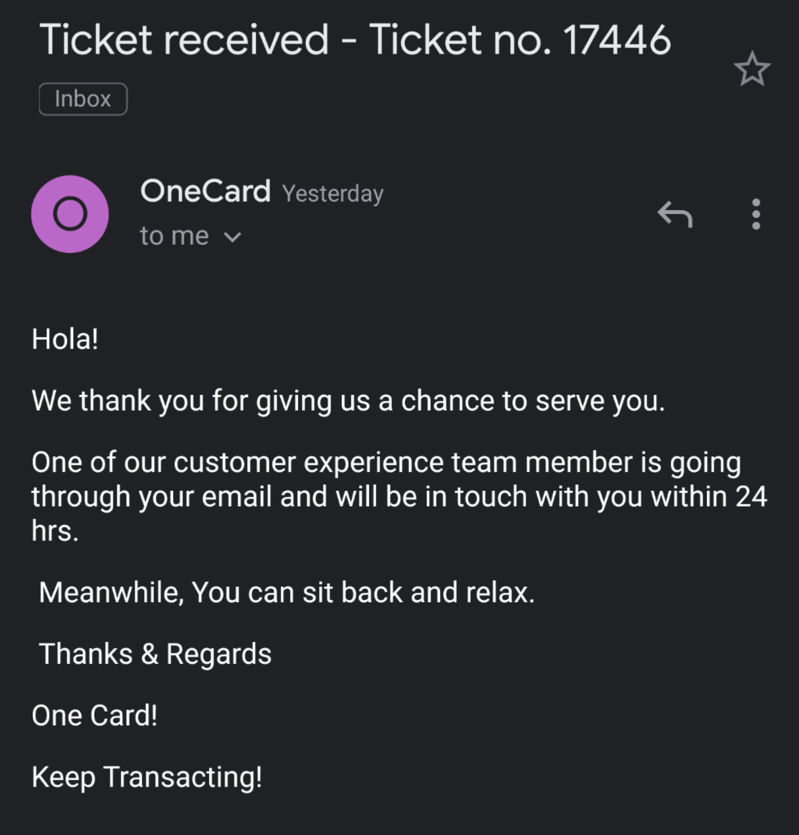This screenshot has height=835, width=799.
Task: Tap the Inbox label chip
Action: click(x=83, y=99)
